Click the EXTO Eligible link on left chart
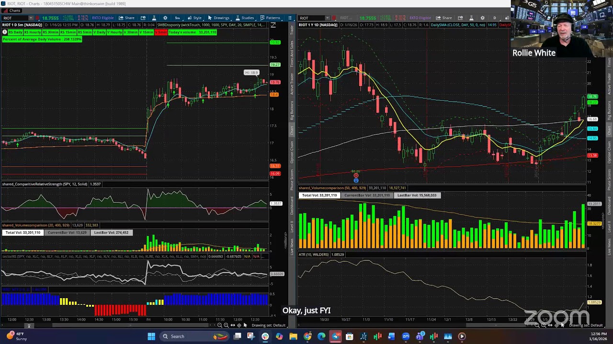The height and width of the screenshot is (344, 613). 102,18
